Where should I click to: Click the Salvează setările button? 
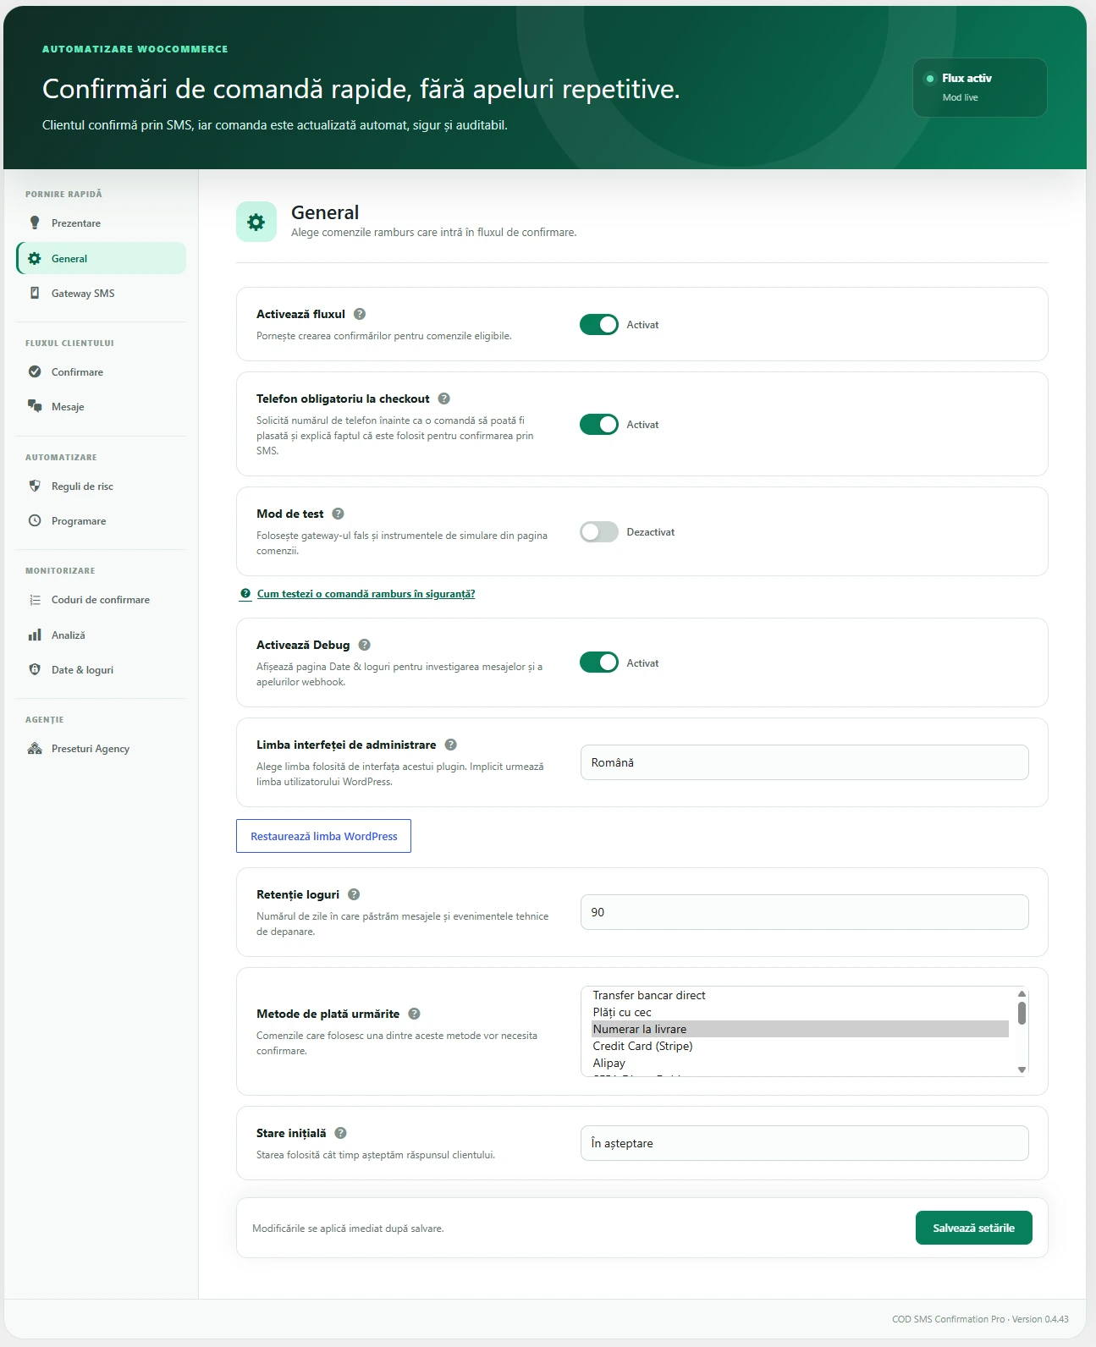[x=973, y=1228]
